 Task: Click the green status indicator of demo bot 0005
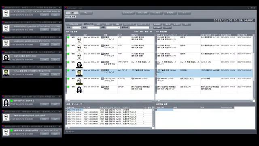tap(68, 71)
